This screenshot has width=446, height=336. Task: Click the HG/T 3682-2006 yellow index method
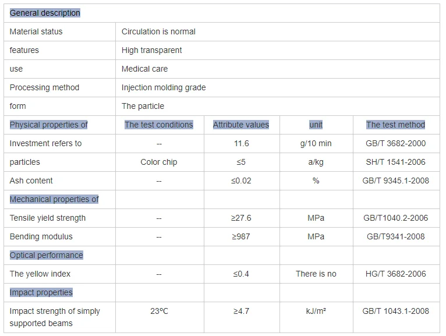click(396, 274)
